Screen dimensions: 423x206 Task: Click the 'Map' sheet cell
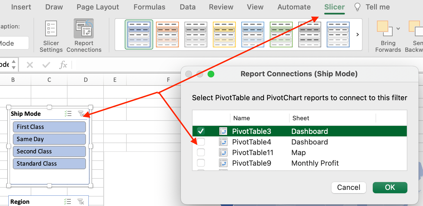[x=299, y=153]
